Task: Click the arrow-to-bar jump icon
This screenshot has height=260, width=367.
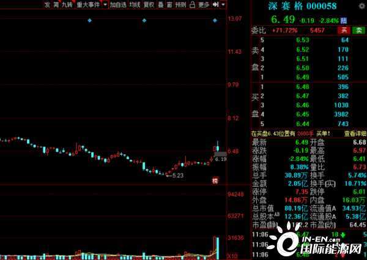Action: coord(215,4)
